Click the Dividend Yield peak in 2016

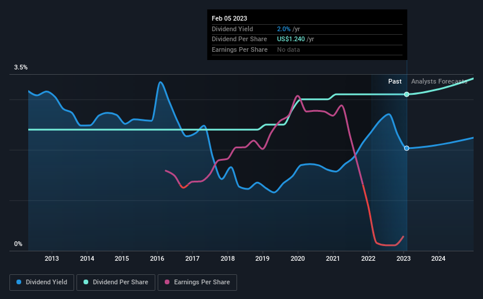160,82
